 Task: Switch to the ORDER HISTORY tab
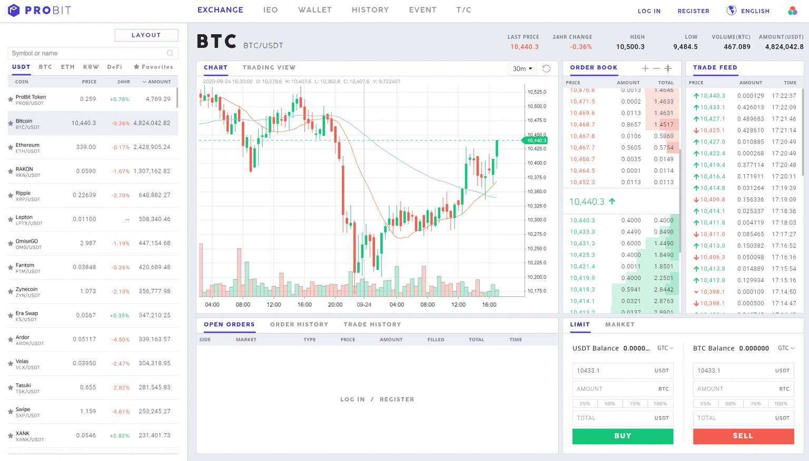tap(299, 325)
